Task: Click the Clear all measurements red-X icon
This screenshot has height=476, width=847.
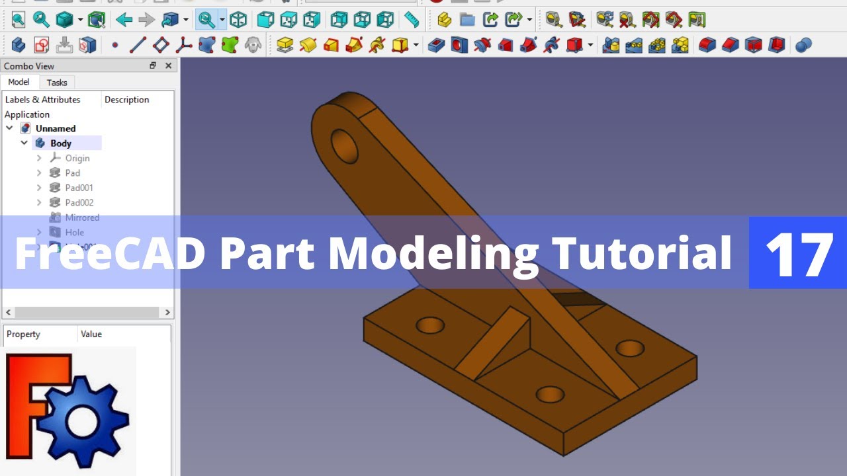Action: 627,20
